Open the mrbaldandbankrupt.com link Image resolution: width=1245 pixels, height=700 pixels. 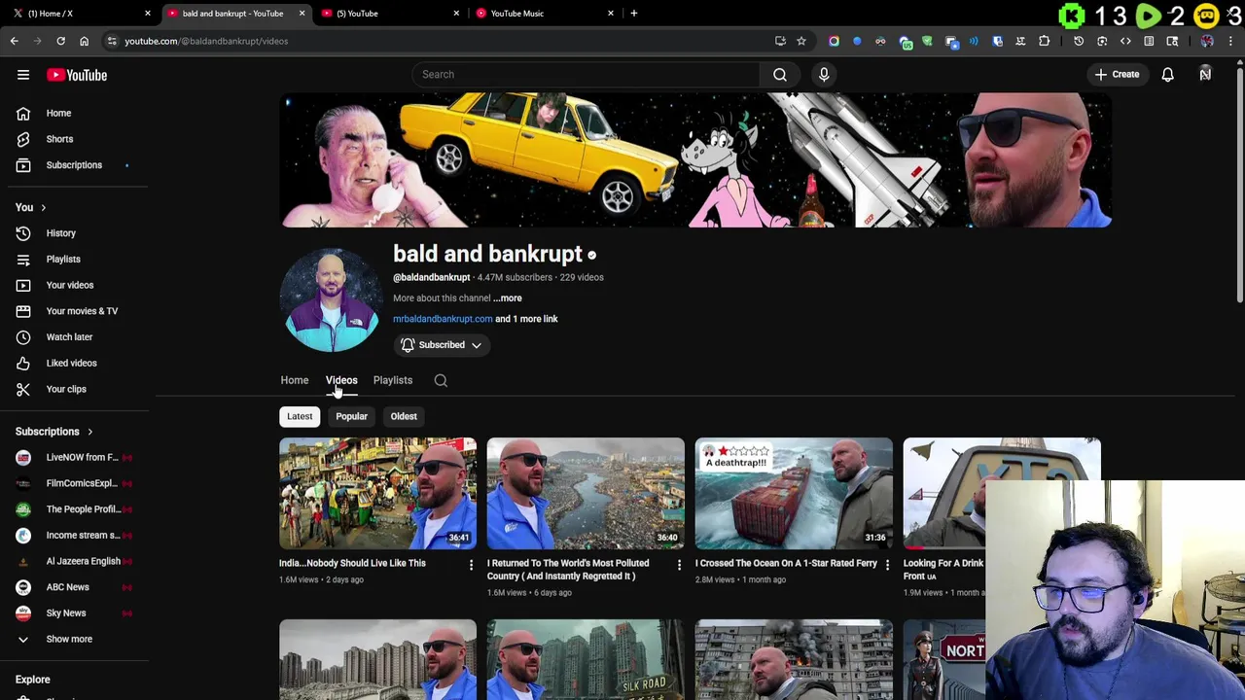443,319
